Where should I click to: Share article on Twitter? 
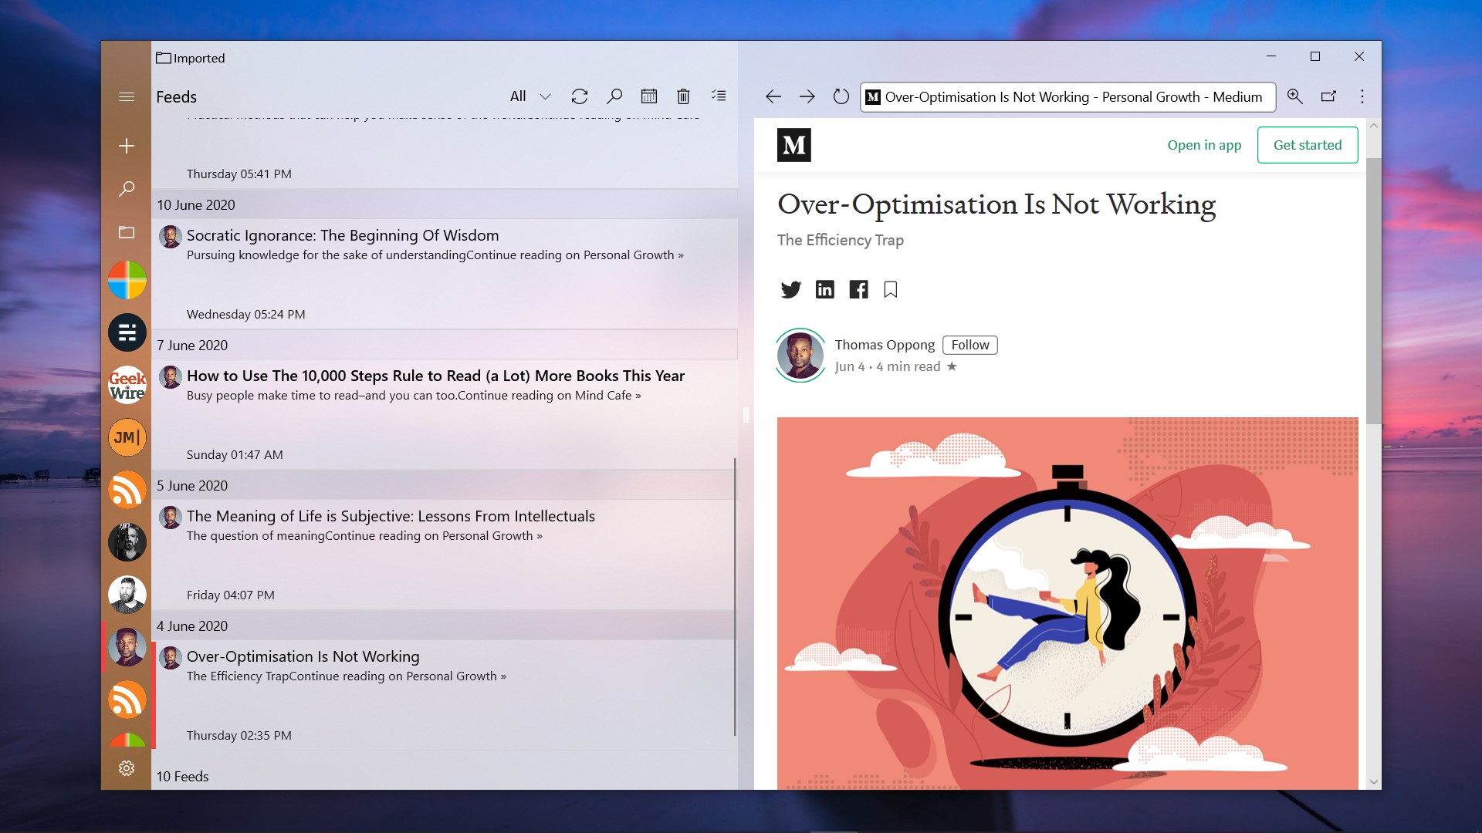pos(790,289)
